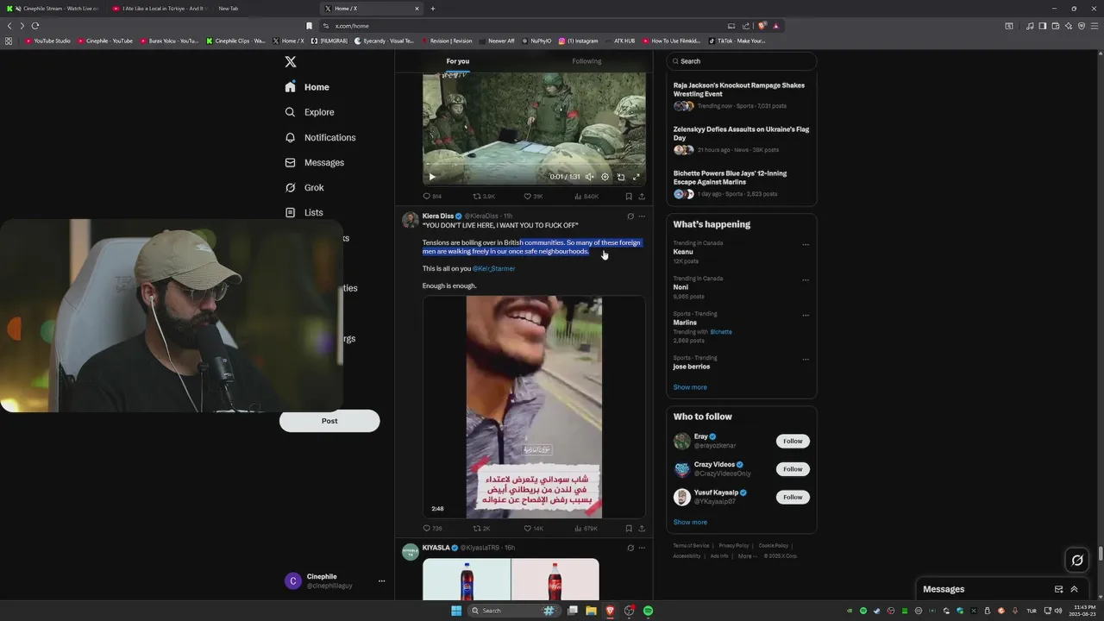Open Grok action on KIYASLA post
Screen dimensions: 1104x621
[630, 548]
